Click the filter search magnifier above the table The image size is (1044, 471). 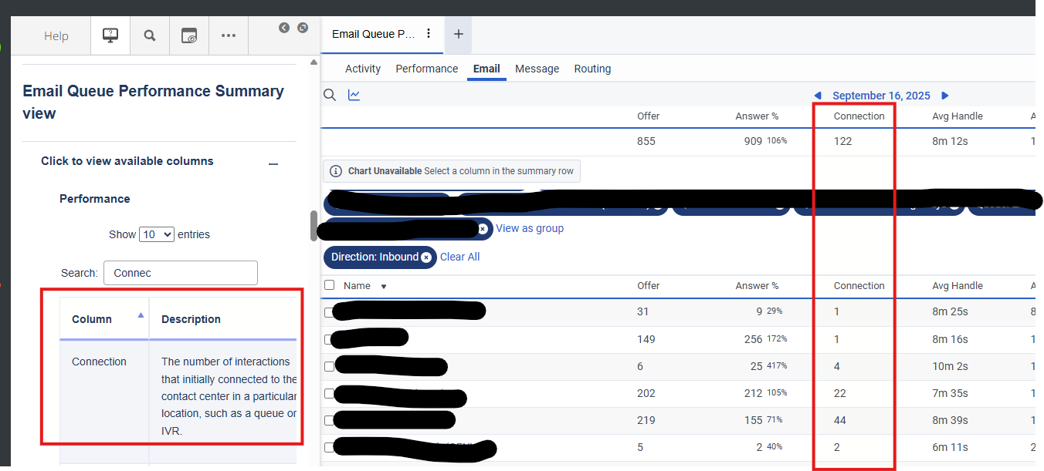point(330,95)
